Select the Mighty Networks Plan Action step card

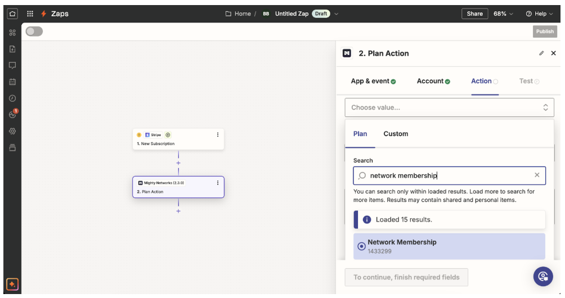(178, 187)
